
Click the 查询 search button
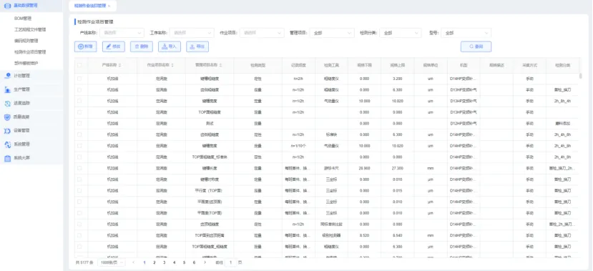point(476,46)
